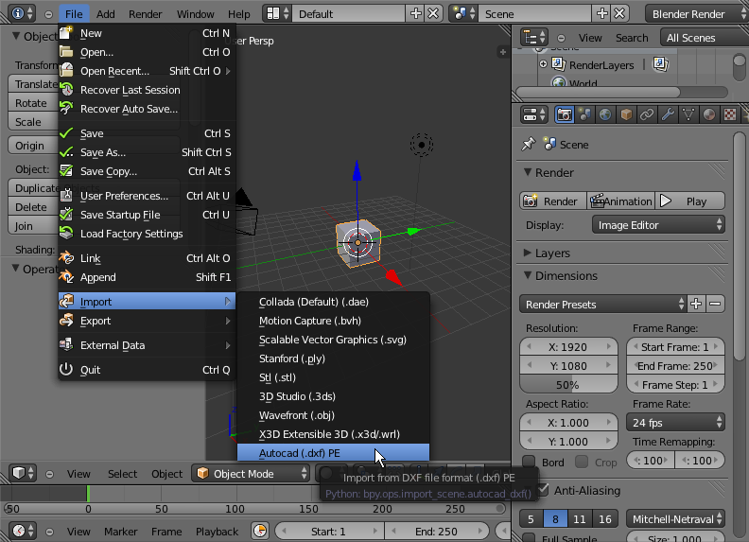Open the Texture properties checker tab

click(730, 114)
